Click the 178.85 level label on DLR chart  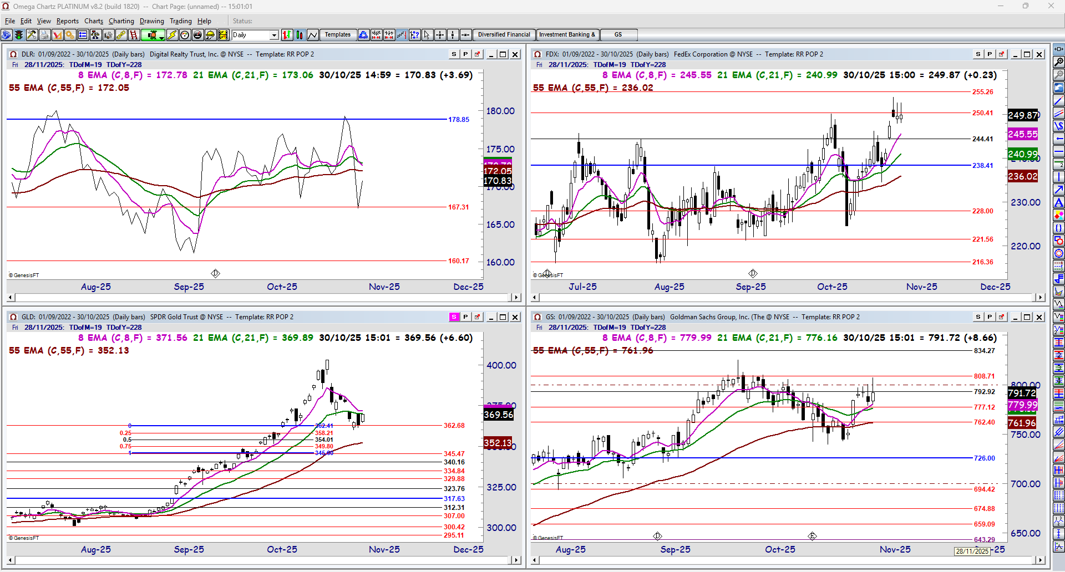point(459,119)
